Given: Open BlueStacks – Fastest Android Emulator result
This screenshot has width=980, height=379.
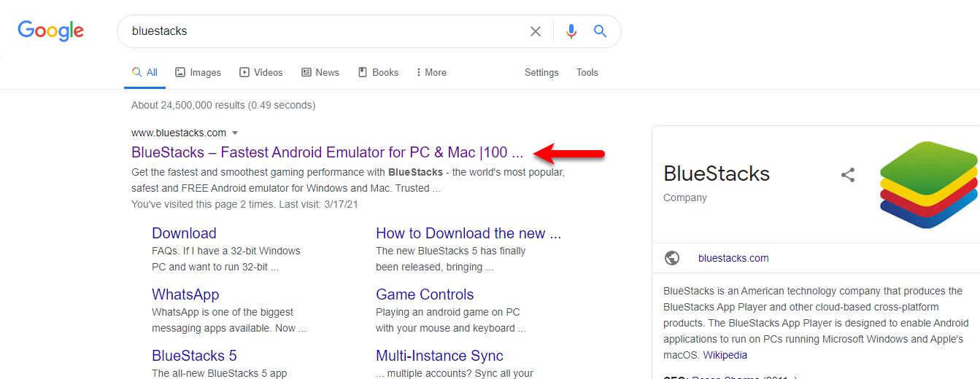Looking at the screenshot, I should click(328, 152).
